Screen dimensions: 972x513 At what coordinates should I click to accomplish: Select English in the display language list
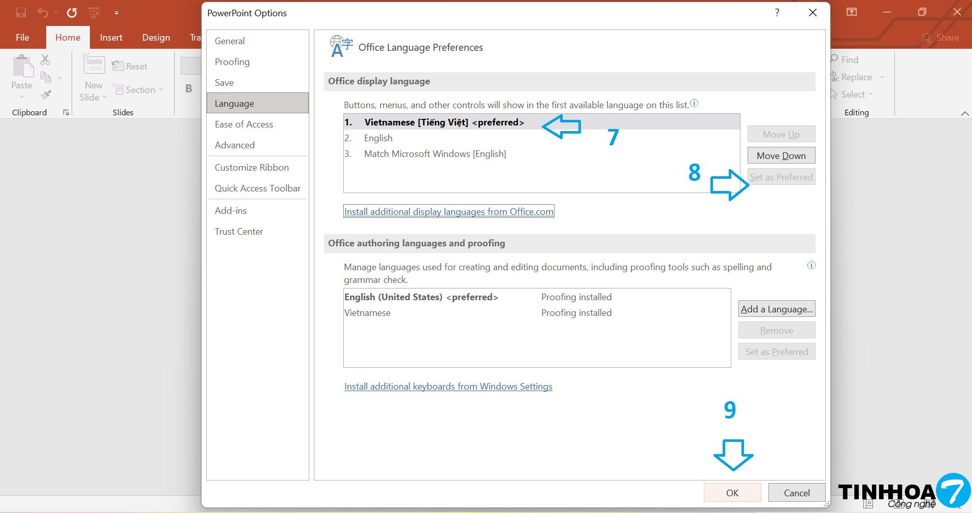(x=378, y=138)
